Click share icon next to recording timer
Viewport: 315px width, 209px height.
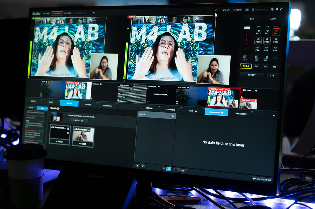94,13
